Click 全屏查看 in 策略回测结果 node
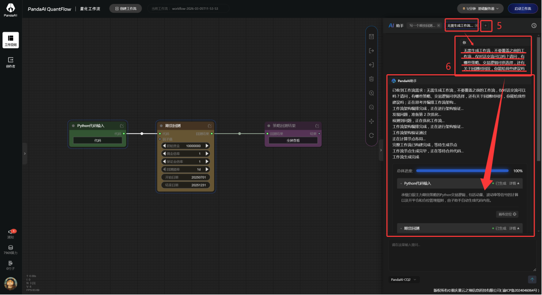The height and width of the screenshot is (295, 542). (x=293, y=141)
